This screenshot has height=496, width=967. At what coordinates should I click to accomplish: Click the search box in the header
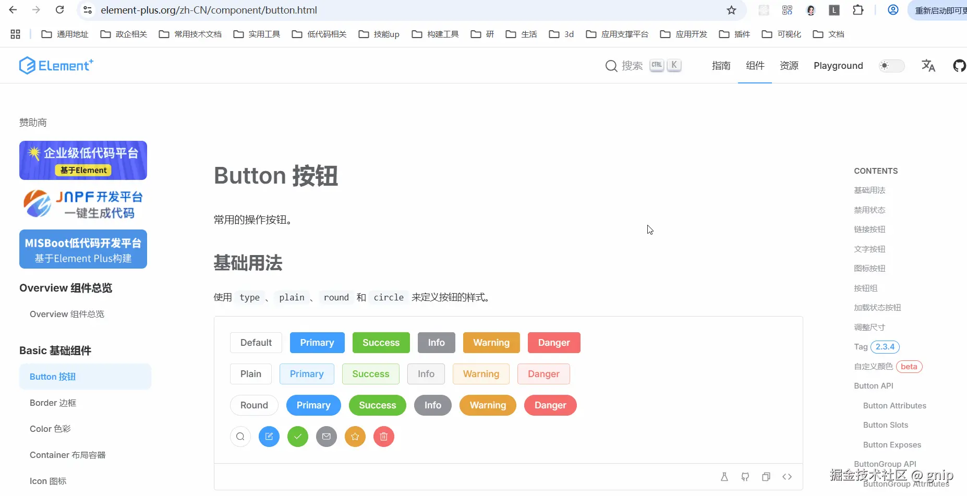[x=643, y=66]
